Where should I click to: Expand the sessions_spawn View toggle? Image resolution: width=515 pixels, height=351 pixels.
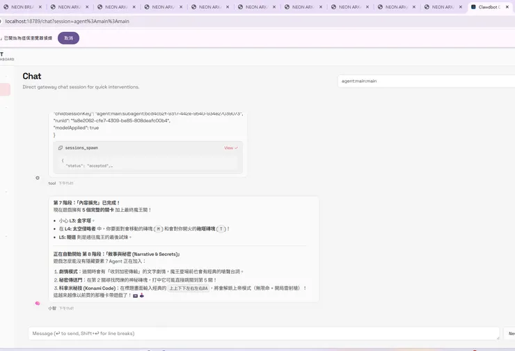click(231, 148)
